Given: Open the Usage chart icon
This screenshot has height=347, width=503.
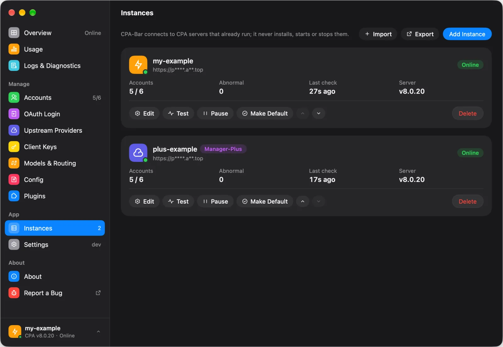Looking at the screenshot, I should (14, 49).
